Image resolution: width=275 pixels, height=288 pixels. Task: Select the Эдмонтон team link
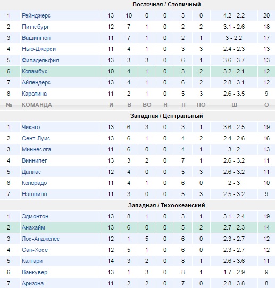pyautogui.click(x=35, y=216)
